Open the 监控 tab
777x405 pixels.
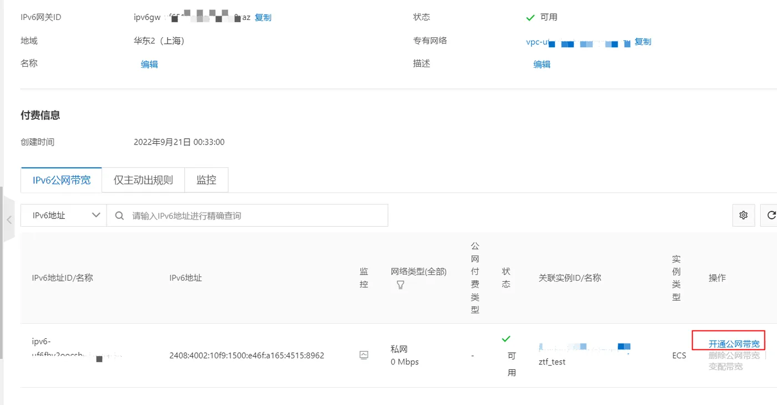tap(206, 180)
